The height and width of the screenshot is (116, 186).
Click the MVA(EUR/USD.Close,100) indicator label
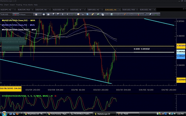[19, 30]
